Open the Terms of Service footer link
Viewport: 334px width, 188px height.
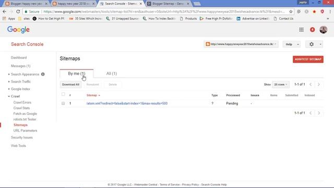tap(170, 184)
